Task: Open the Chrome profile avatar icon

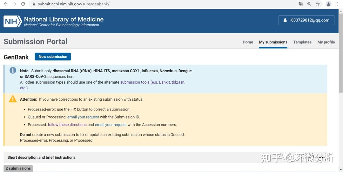Action: pyautogui.click(x=329, y=4)
